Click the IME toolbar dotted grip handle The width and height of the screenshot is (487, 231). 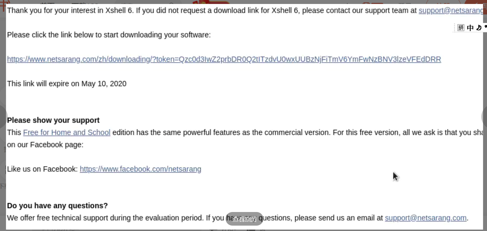pyautogui.click(x=455, y=27)
